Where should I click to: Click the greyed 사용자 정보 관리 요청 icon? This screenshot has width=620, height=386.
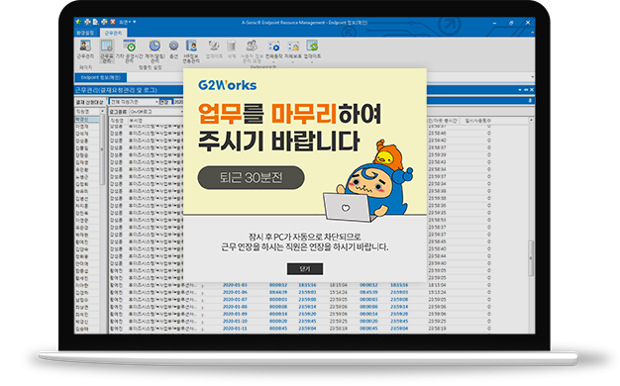pyautogui.click(x=252, y=46)
